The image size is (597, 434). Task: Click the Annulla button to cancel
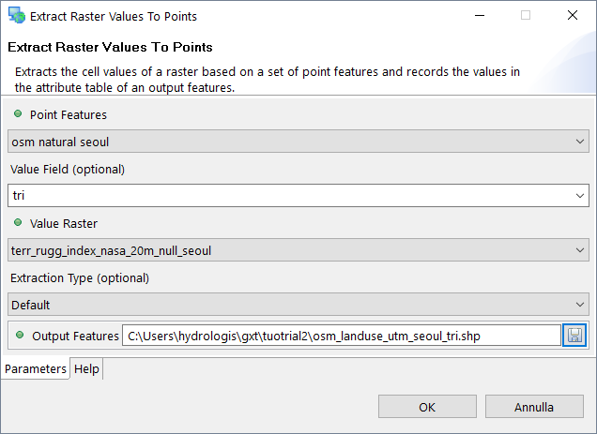point(534,407)
